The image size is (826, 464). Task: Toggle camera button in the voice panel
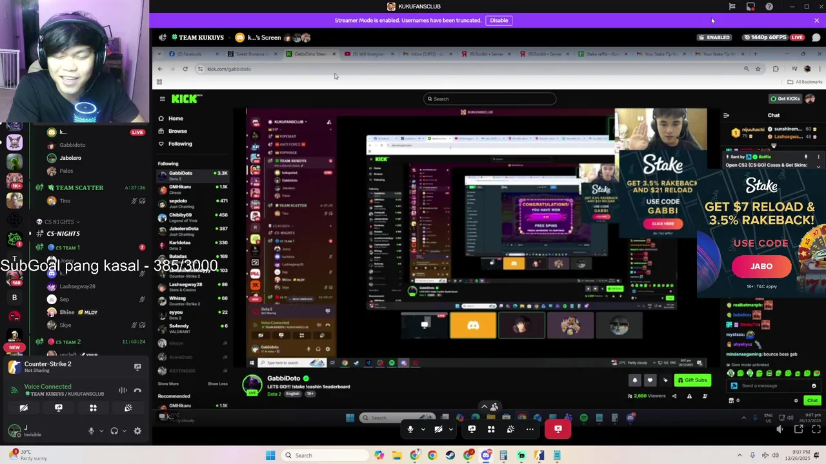pyautogui.click(x=23, y=408)
